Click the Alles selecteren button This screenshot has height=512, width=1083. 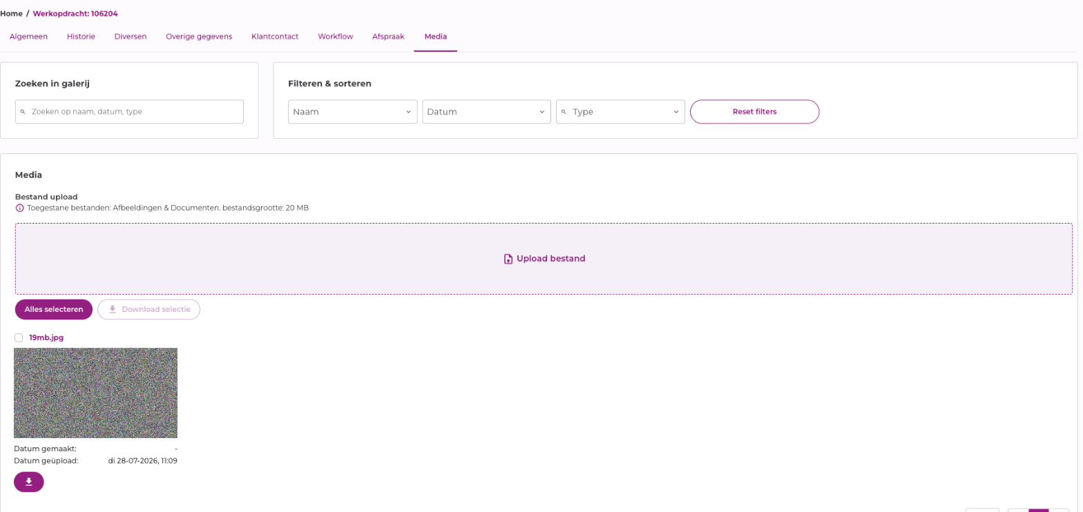pos(54,309)
